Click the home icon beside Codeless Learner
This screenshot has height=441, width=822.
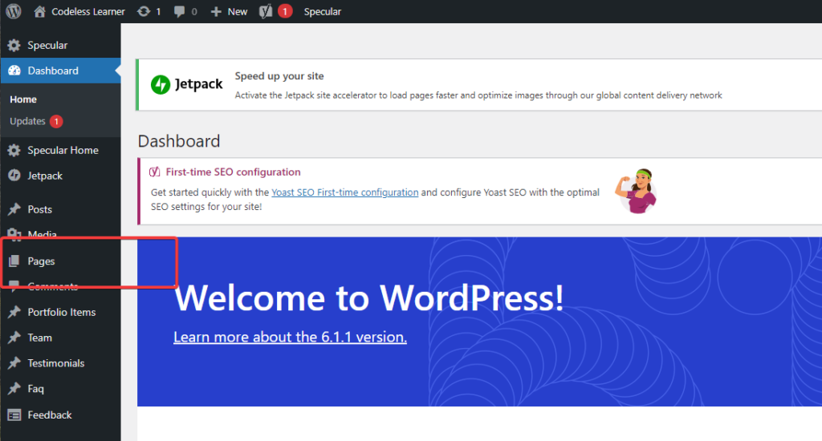pos(39,11)
